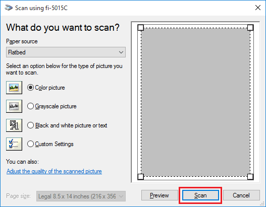Screen dimensions: 266x207
Task: Click the top-left crop handle in preview
Action: pyautogui.click(x=141, y=28)
